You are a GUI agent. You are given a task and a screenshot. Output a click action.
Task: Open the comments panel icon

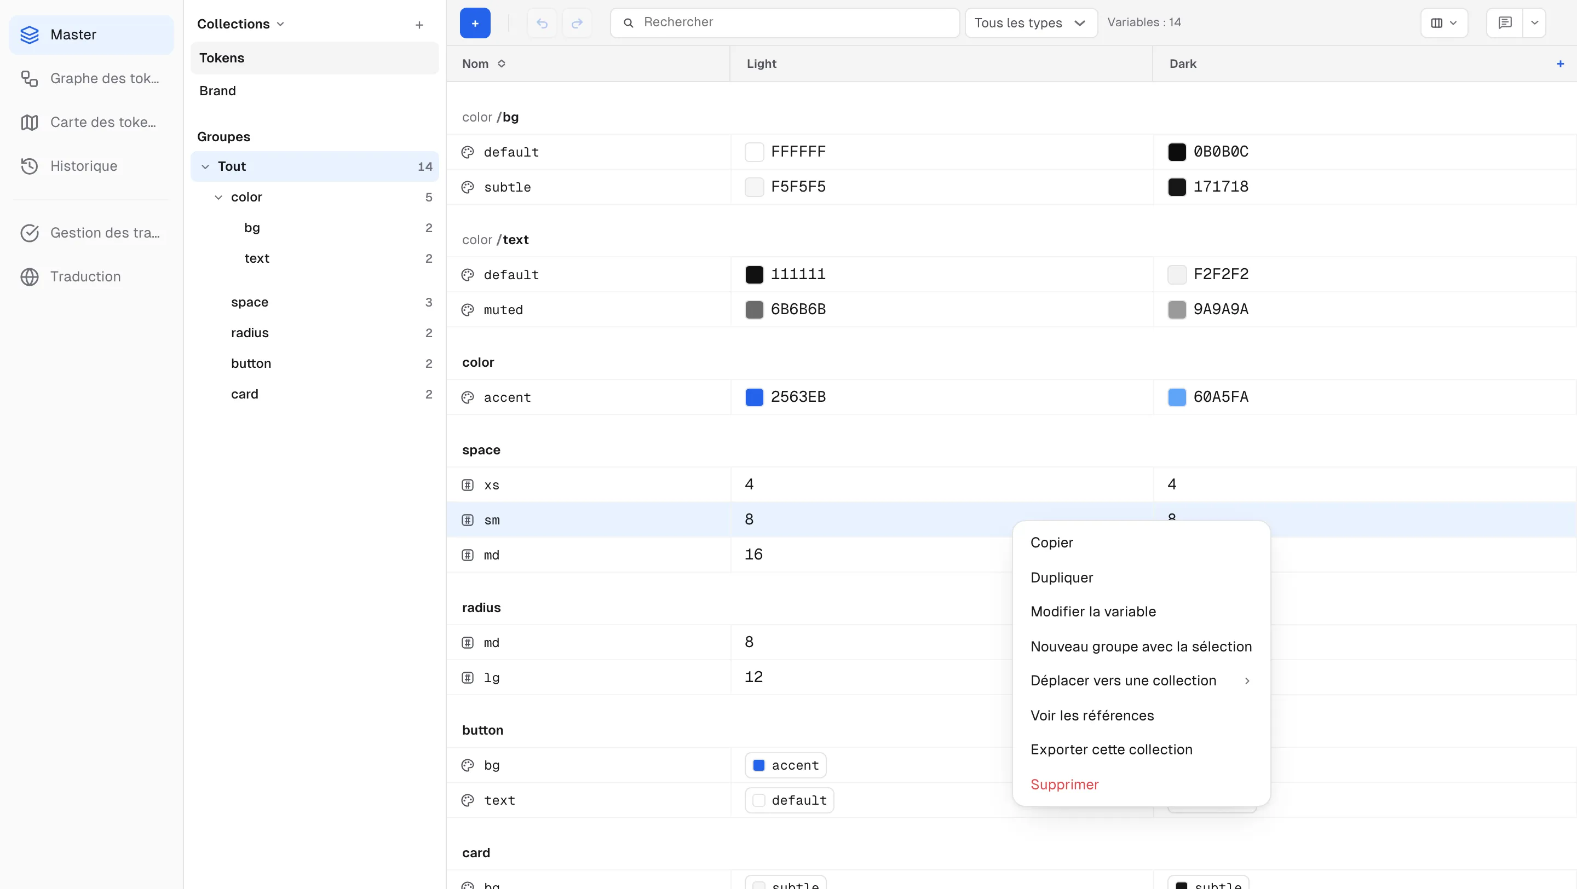pyautogui.click(x=1504, y=23)
